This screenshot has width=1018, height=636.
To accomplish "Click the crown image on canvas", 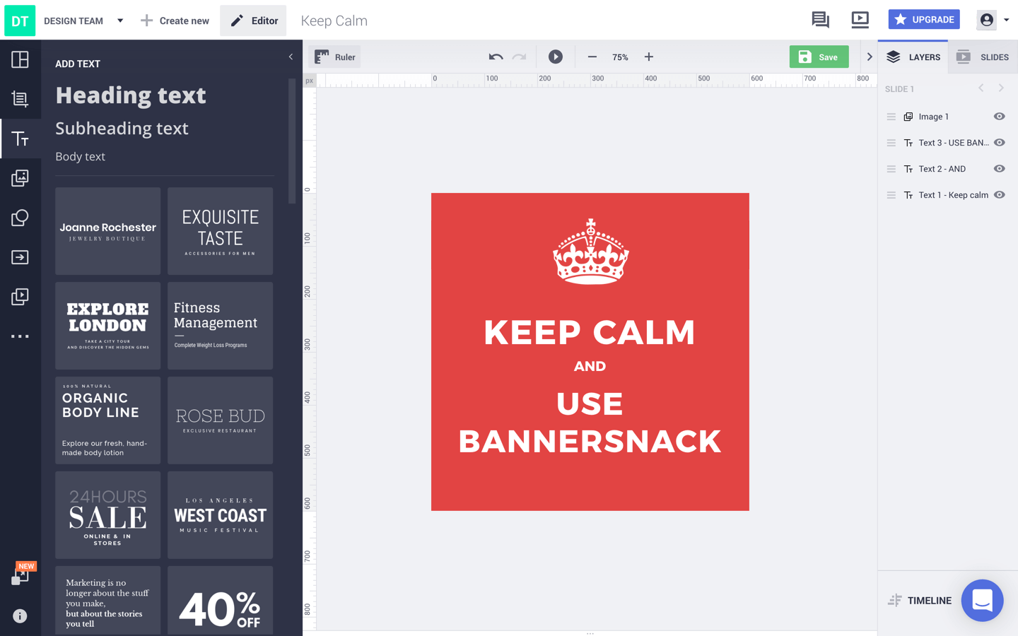I will coord(590,252).
